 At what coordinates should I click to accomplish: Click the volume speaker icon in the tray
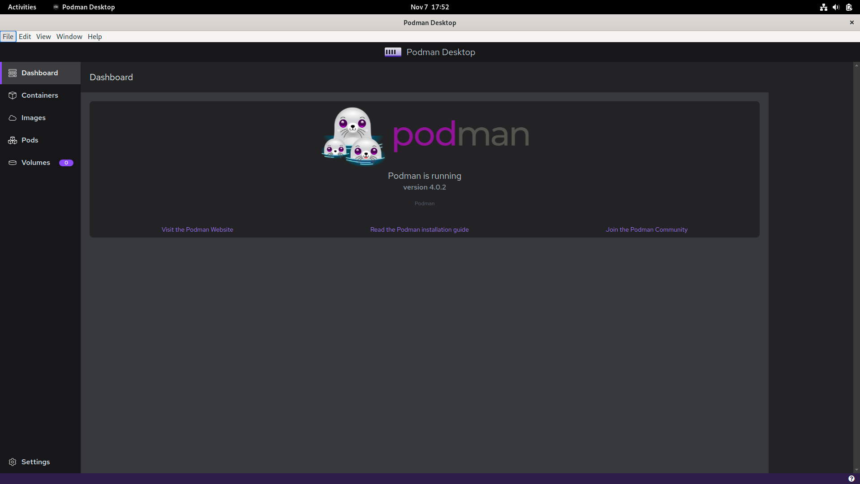pos(836,7)
